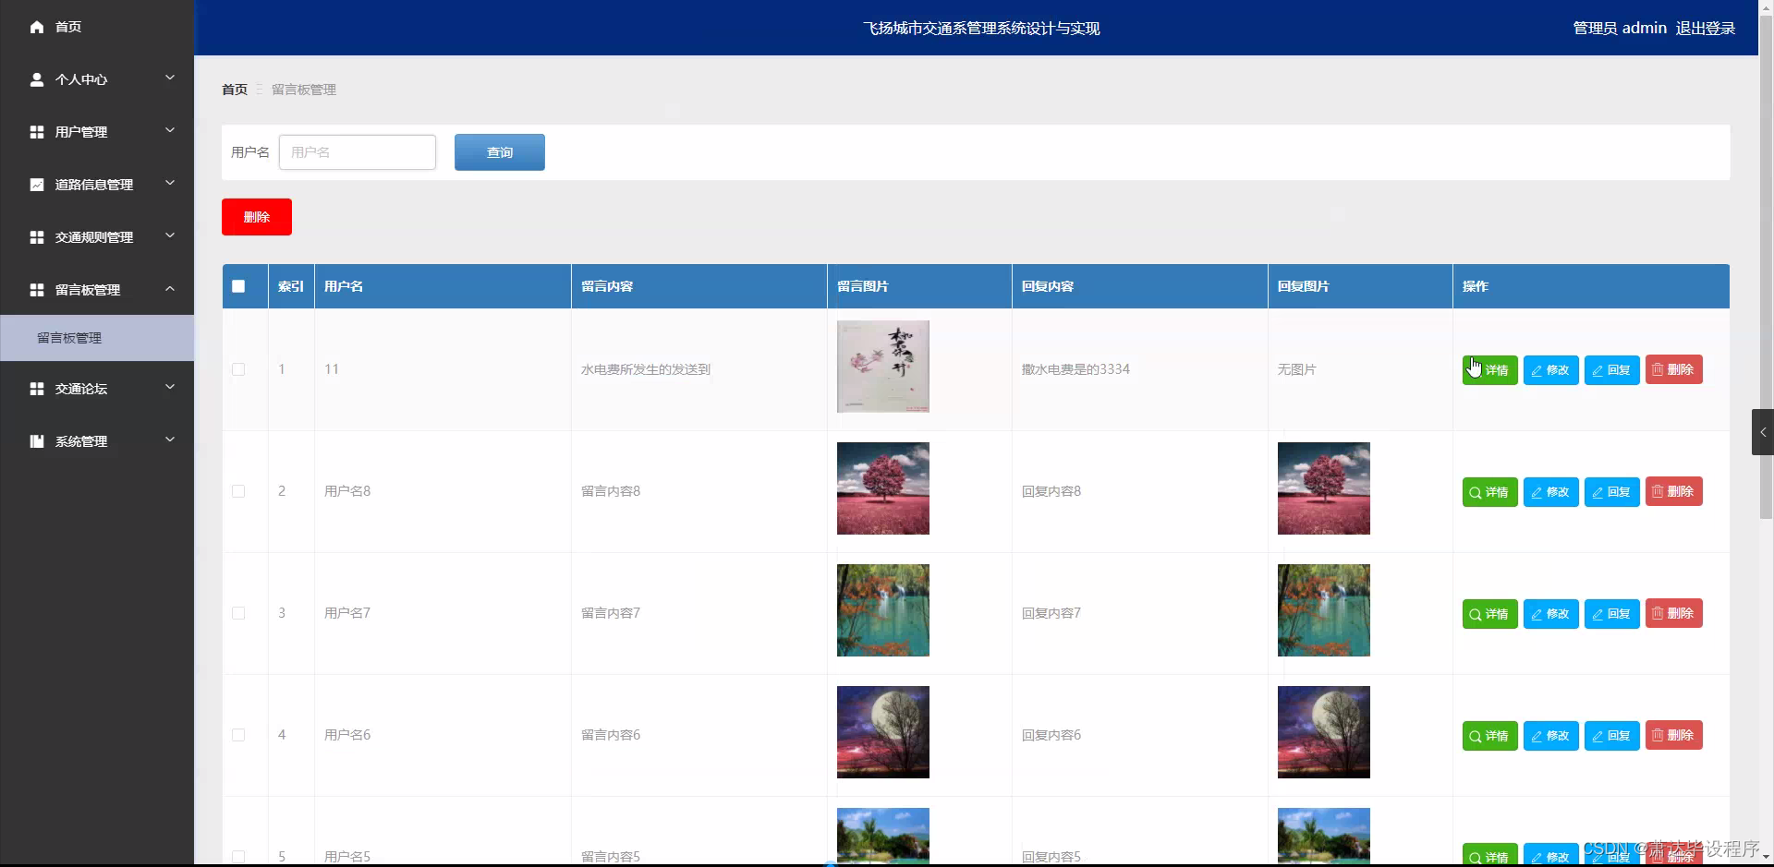This screenshot has height=867, width=1774.
Task: Click 回复 for 用户名8 row
Action: pos(1612,492)
